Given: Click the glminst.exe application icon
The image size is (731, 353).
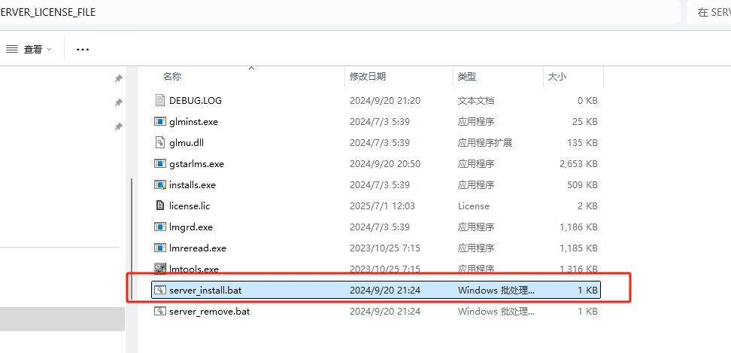Looking at the screenshot, I should point(160,122).
